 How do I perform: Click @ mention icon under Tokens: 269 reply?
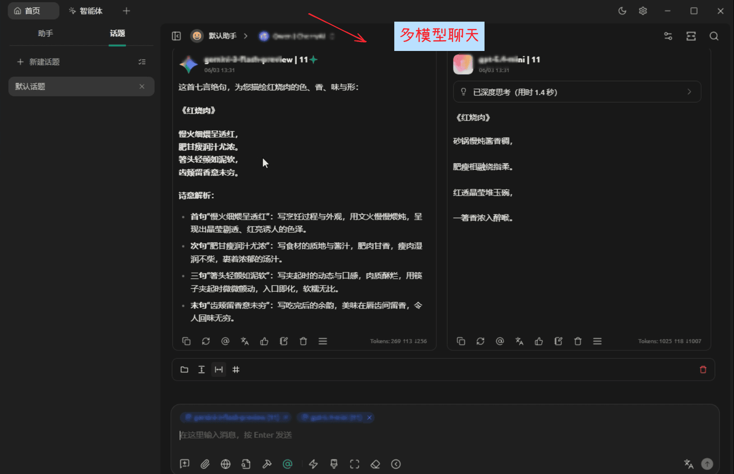click(225, 341)
